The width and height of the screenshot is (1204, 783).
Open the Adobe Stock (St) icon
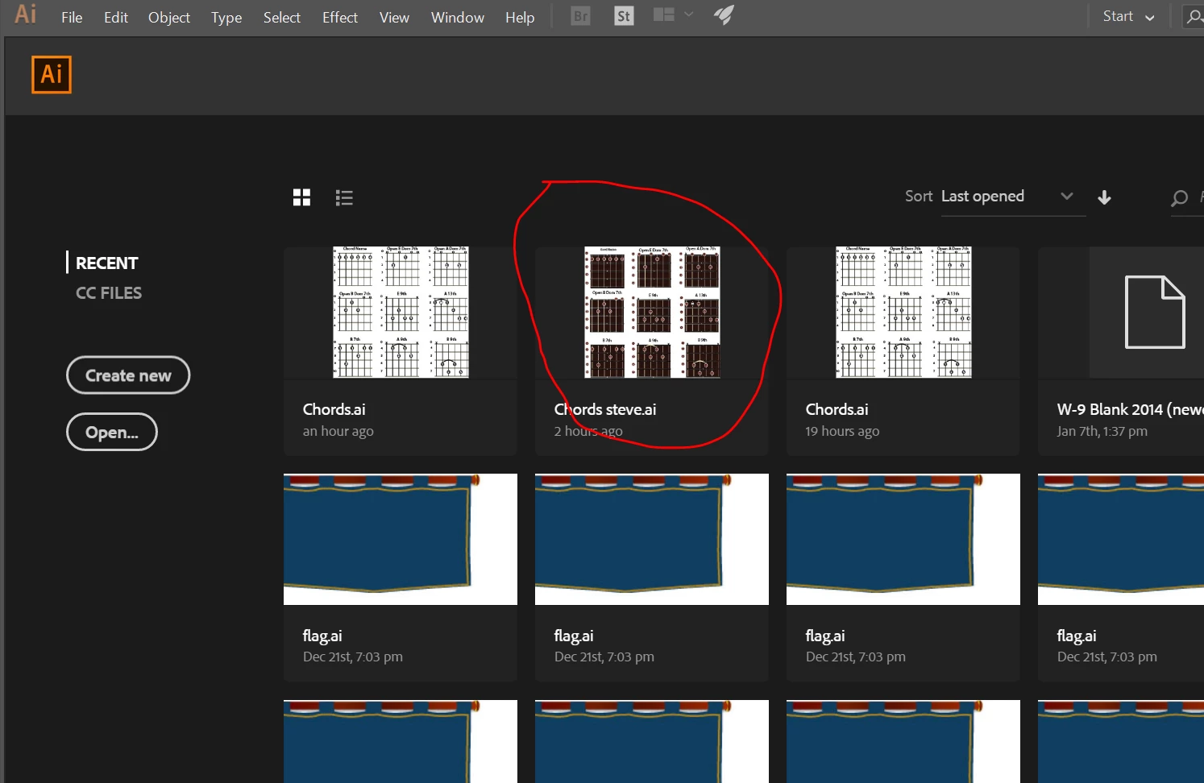pos(624,16)
